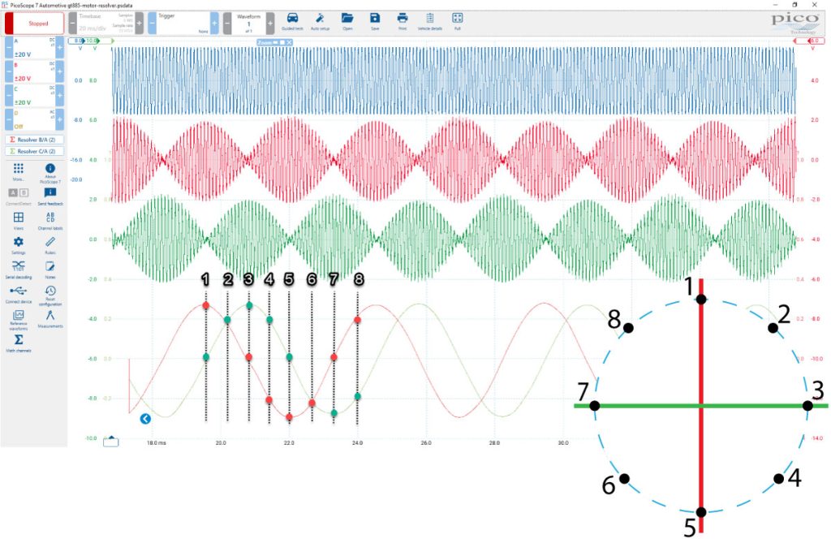The image size is (831, 539).
Task: Run Auto setup from the toolbar
Action: point(320,22)
